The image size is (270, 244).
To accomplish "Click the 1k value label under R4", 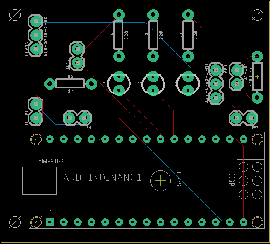I will 70,91.
